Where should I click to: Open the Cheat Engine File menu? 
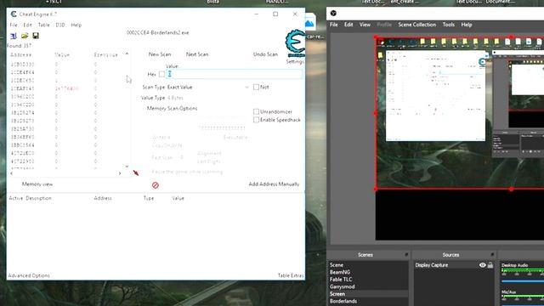pyautogui.click(x=14, y=25)
